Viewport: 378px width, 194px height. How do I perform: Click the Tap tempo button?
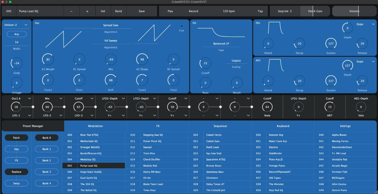260,11
